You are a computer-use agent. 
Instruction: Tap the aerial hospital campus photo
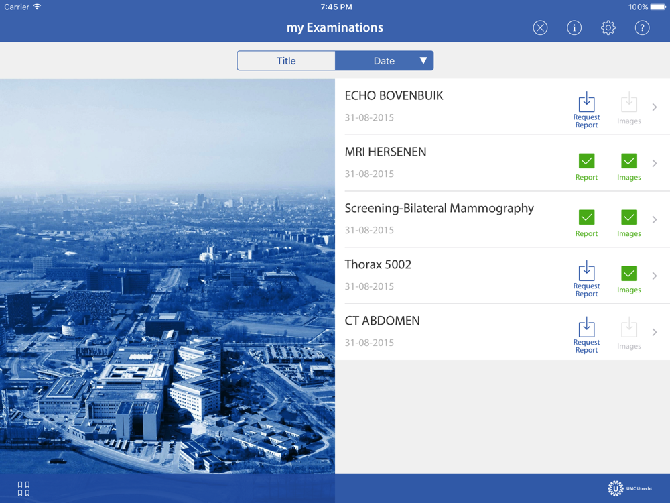point(167,276)
